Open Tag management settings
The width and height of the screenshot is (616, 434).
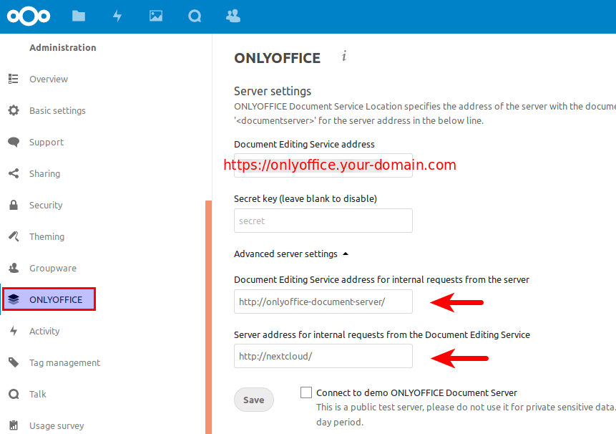64,363
